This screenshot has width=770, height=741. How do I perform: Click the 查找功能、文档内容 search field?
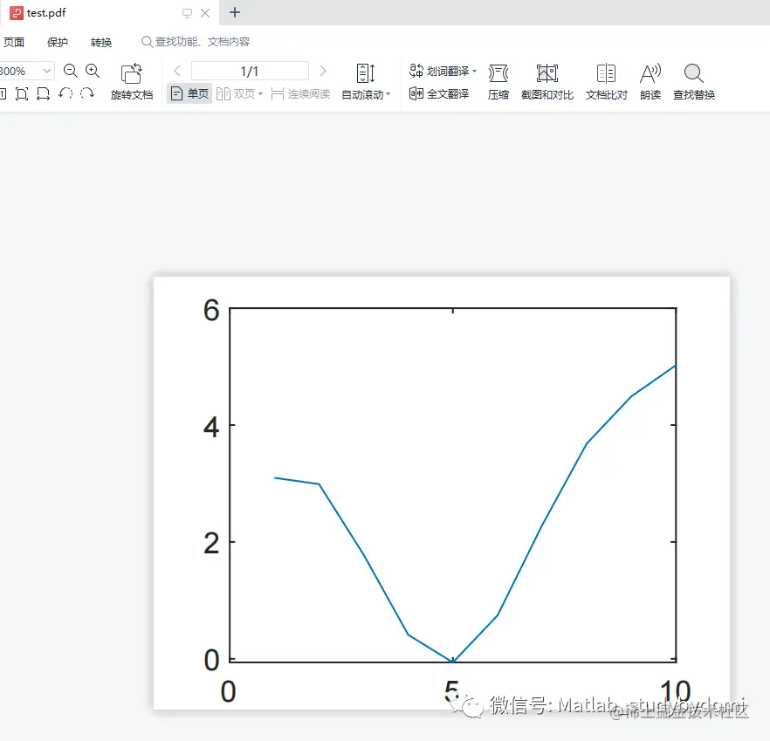(196, 42)
